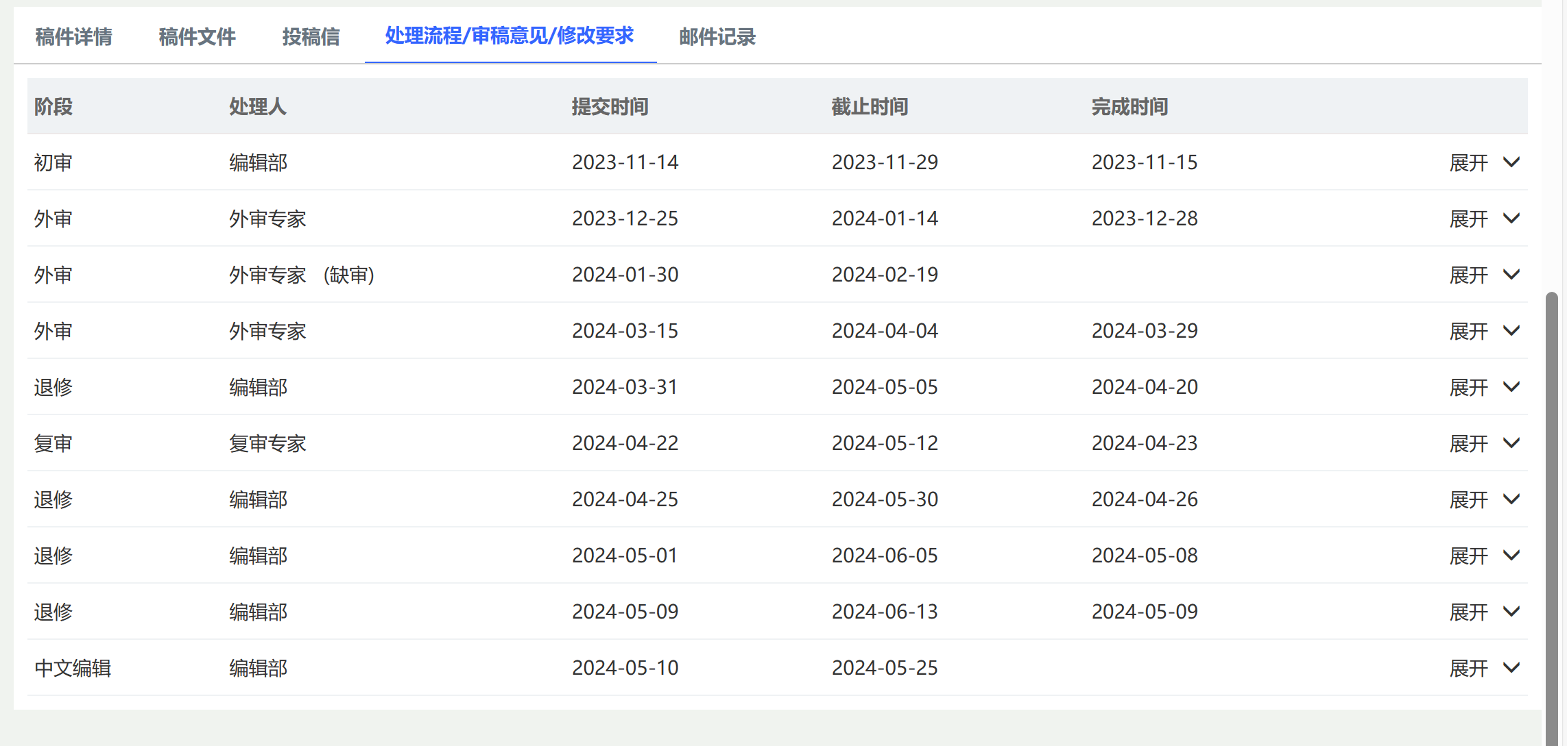Expand the 外审专家 (缺审) row chevron
The image size is (1567, 746).
tap(1511, 275)
